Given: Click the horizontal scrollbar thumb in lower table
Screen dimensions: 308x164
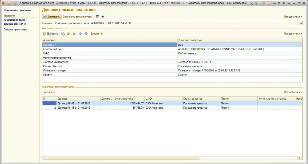Looking at the screenshot, I should [123, 158].
